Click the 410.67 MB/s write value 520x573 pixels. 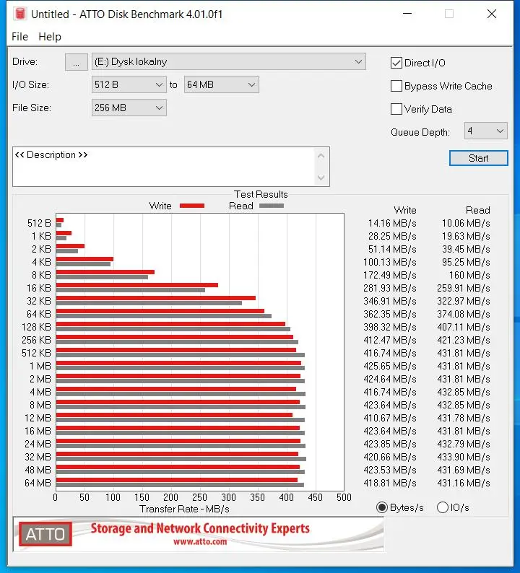point(390,418)
